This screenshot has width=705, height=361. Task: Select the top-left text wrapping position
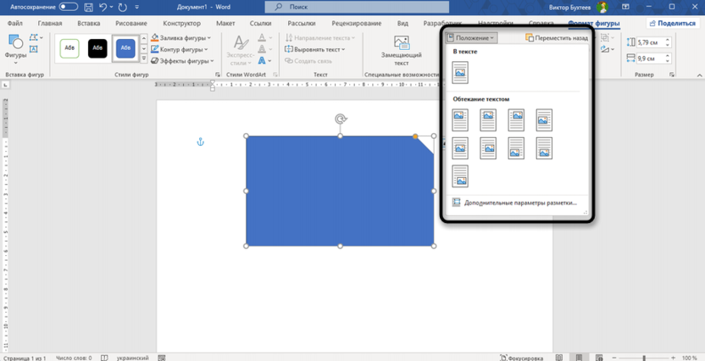coord(460,119)
